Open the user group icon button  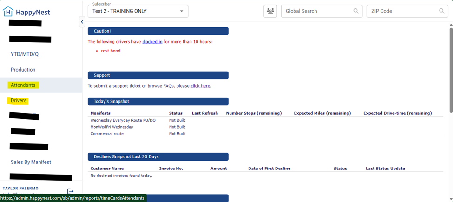(270, 11)
